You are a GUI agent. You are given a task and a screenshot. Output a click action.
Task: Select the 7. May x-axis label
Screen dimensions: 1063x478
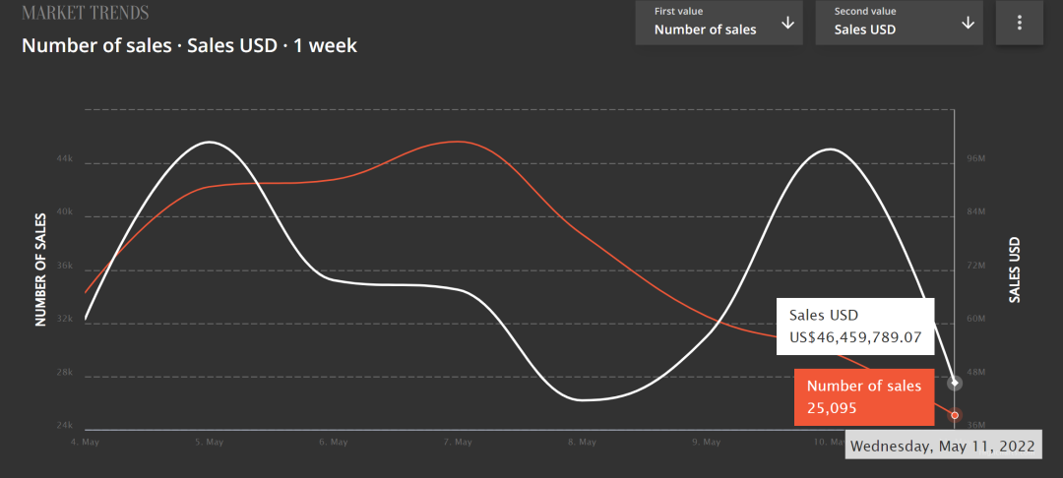click(x=458, y=443)
